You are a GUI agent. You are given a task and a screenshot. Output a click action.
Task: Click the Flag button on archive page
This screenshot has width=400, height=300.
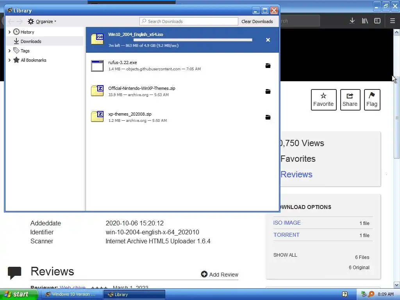372,100
